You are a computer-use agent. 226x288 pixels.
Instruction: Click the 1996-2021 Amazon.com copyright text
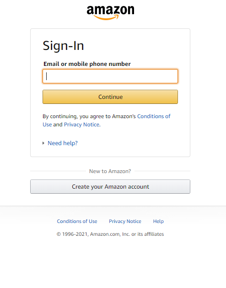click(x=110, y=234)
